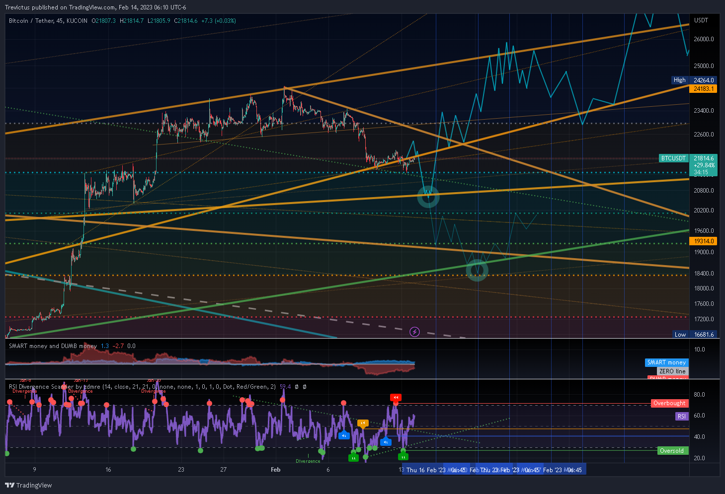Click the teal circle marker near 20800 level

428,197
